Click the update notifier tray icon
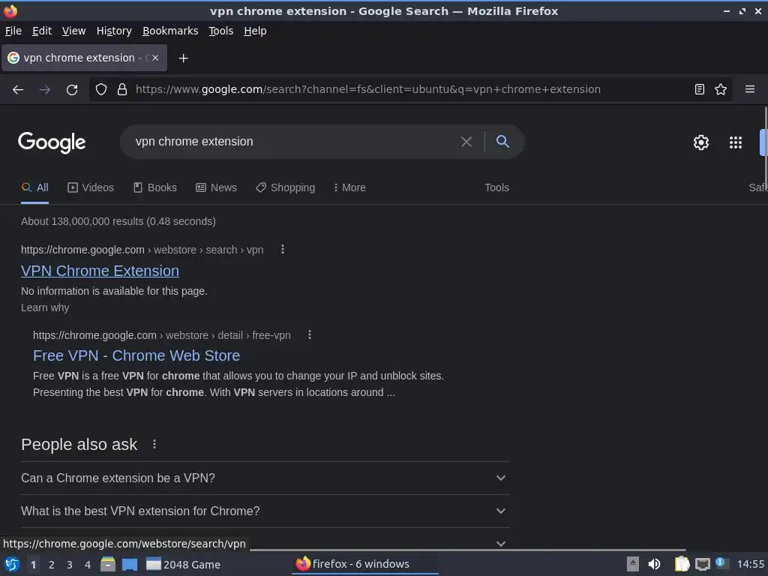Screen dimensions: 768x576 [x=721, y=562]
